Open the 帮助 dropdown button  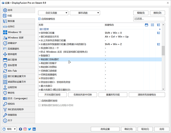[9, 129]
